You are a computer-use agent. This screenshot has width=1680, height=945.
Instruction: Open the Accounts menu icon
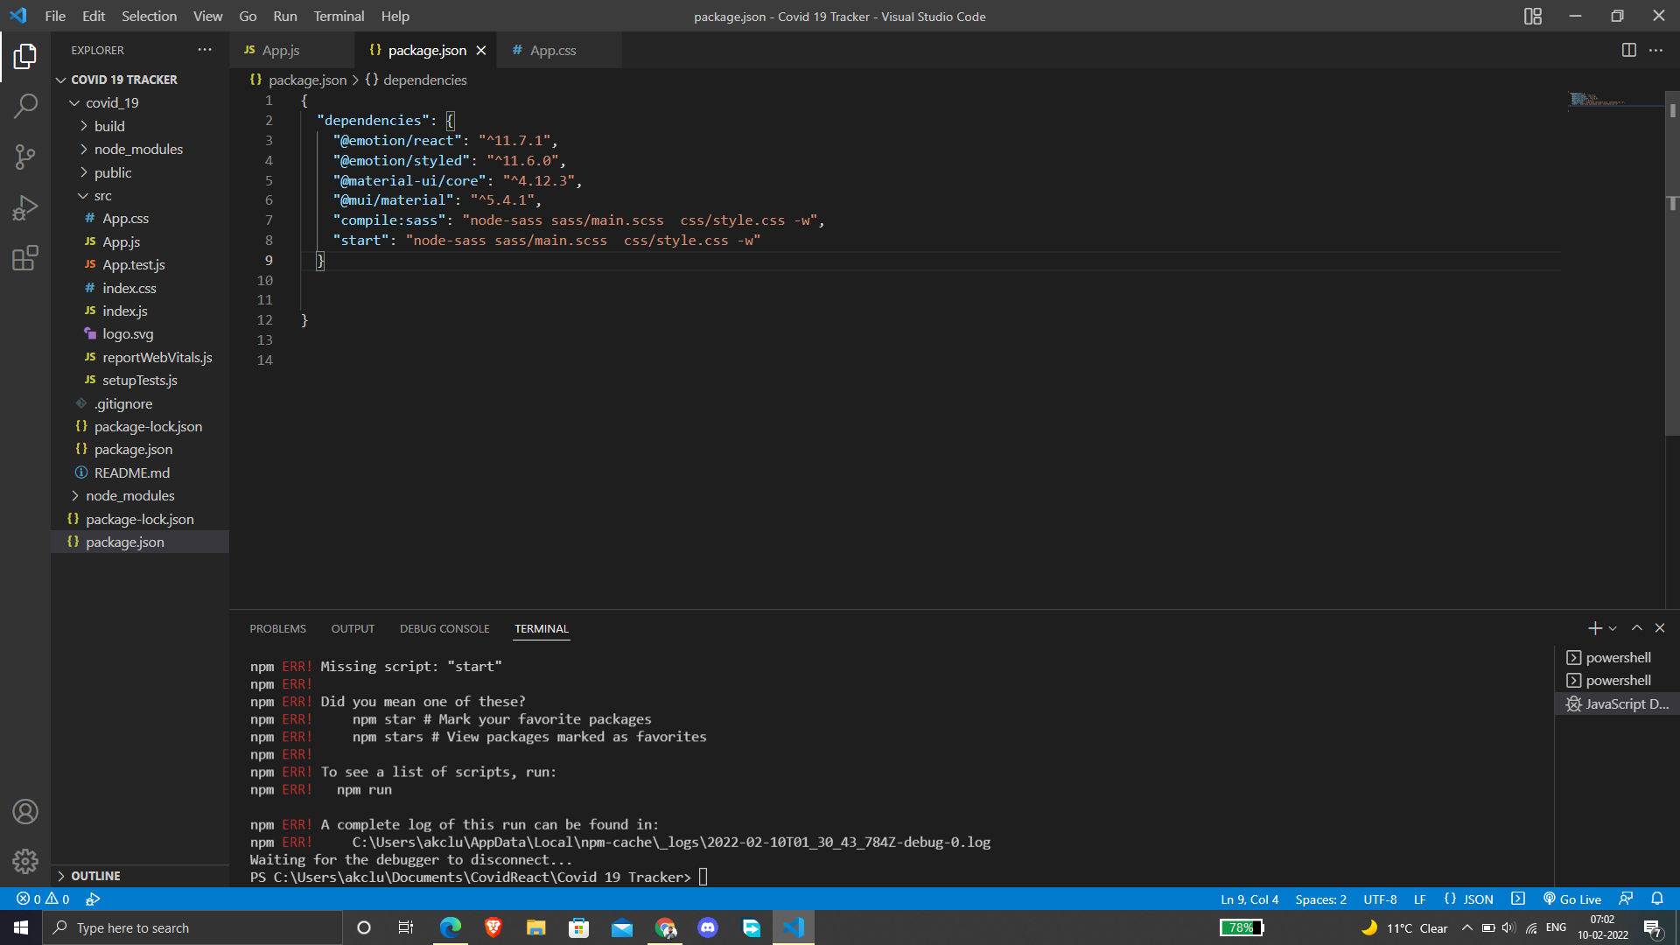tap(25, 812)
